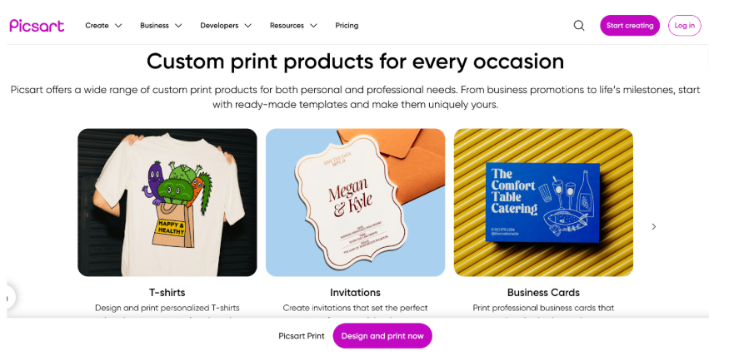
Task: Click the Picsart Print label
Action: pyautogui.click(x=302, y=335)
